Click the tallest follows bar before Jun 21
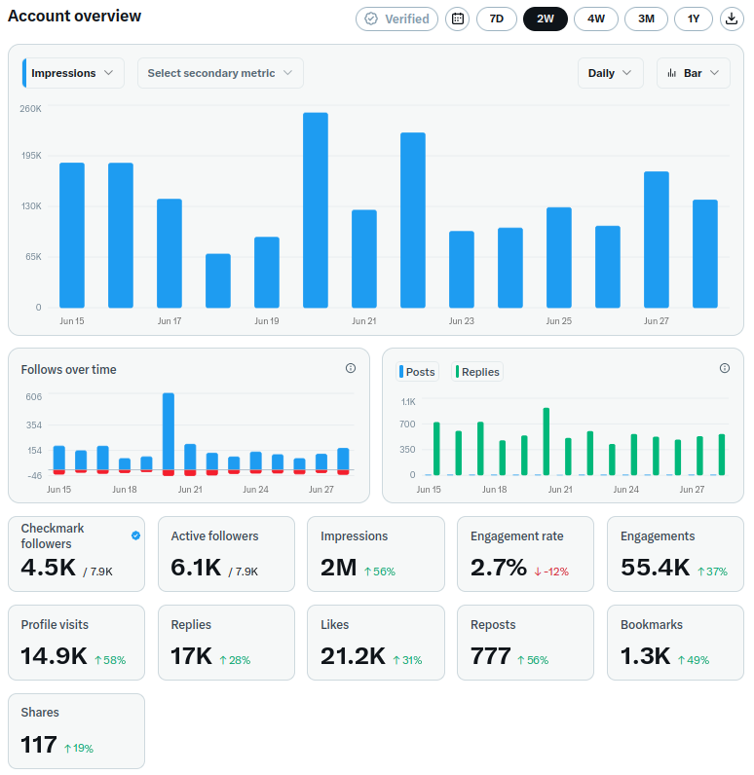 [169, 431]
